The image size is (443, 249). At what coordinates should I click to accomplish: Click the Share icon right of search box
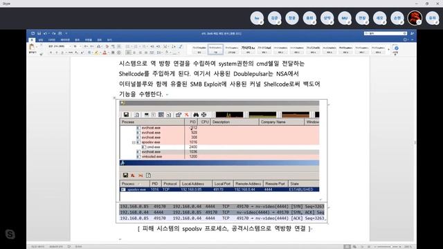[x=413, y=33]
